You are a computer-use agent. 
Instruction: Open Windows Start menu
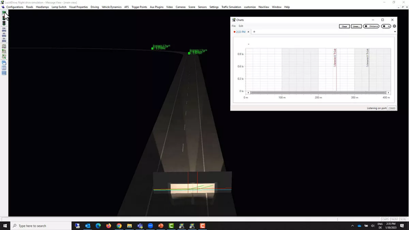5,226
